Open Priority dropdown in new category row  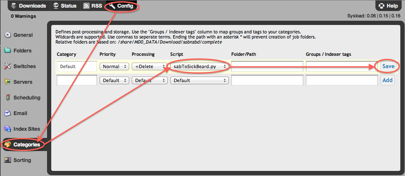point(114,80)
